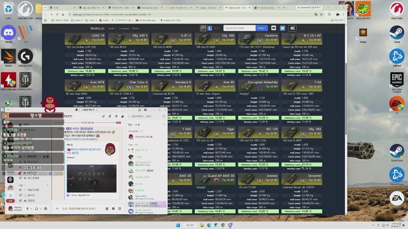Bookmark this page with the star icon
408x229 pixels.
[321, 14]
